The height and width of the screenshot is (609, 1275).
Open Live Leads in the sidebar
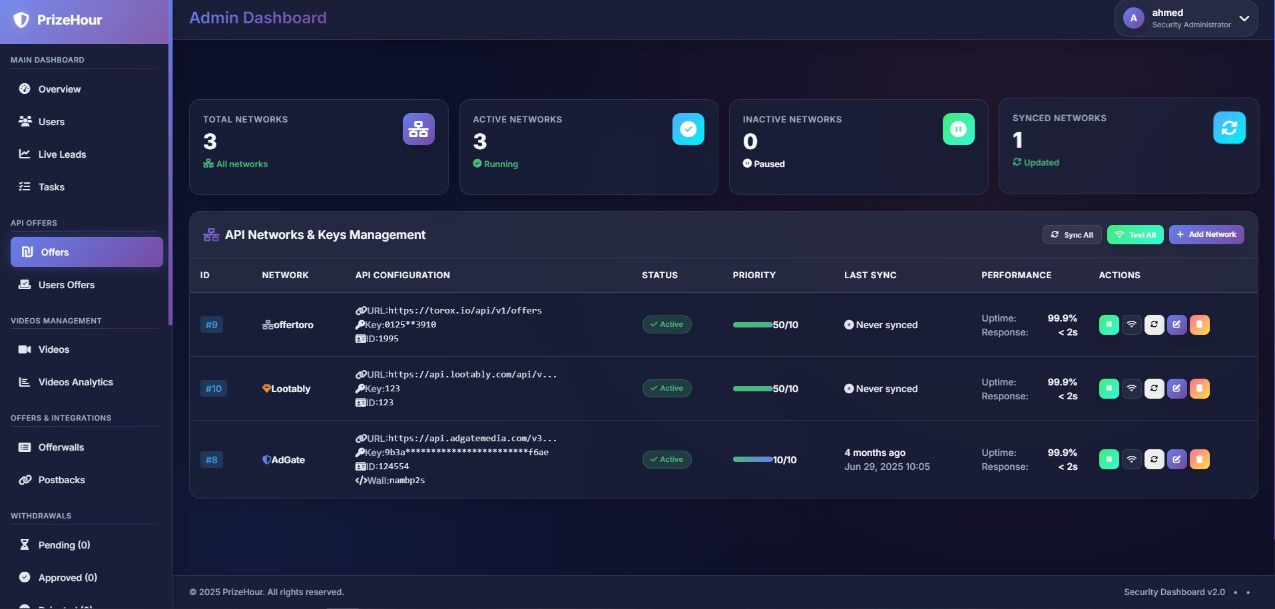point(62,154)
